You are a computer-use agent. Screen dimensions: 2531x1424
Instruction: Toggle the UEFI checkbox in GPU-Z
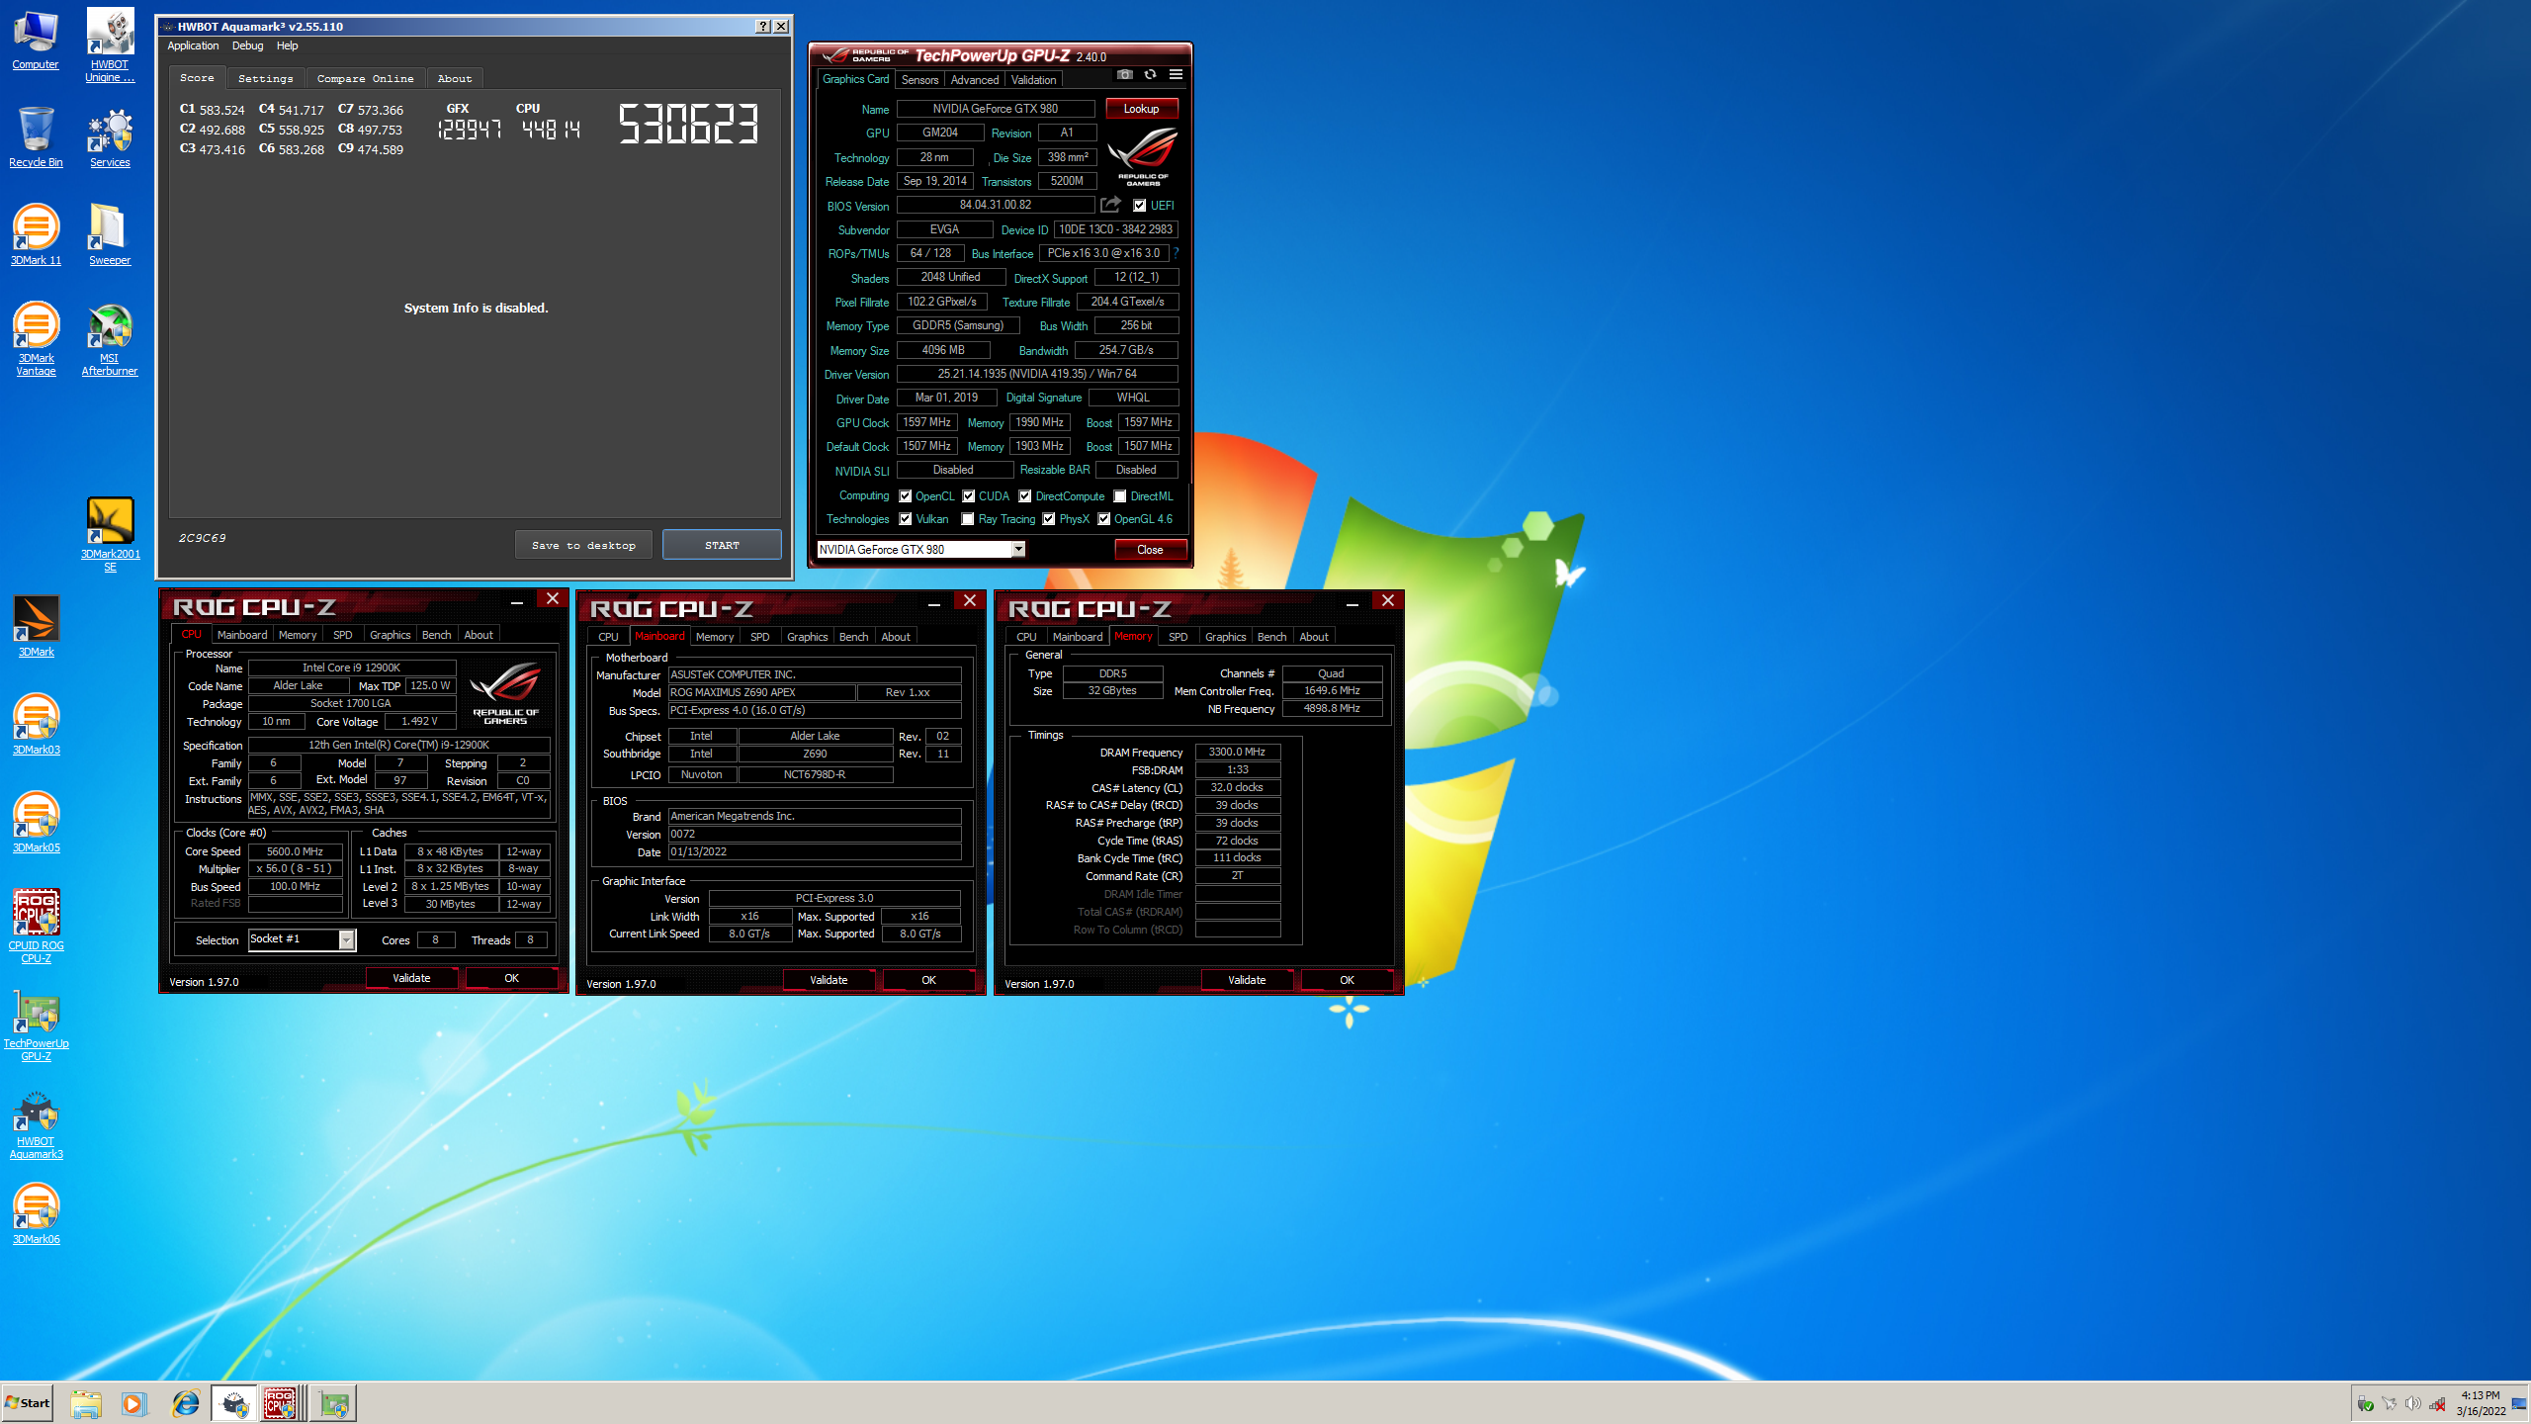pyautogui.click(x=1140, y=206)
